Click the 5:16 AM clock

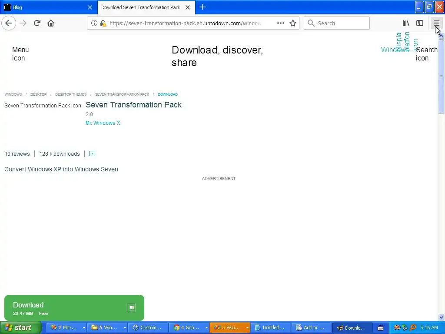[x=429, y=327]
